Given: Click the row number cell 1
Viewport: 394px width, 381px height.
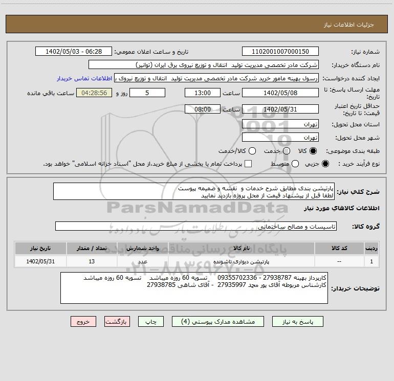Looking at the screenshot, I should (x=371, y=261).
